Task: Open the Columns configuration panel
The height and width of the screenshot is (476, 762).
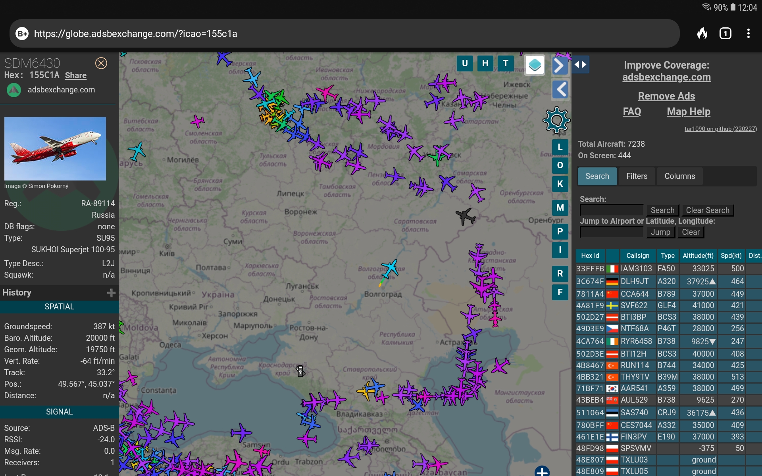Action: [x=679, y=175]
